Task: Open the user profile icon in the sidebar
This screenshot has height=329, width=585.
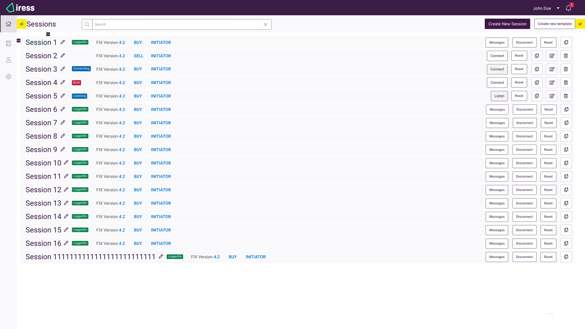Action: point(9,60)
